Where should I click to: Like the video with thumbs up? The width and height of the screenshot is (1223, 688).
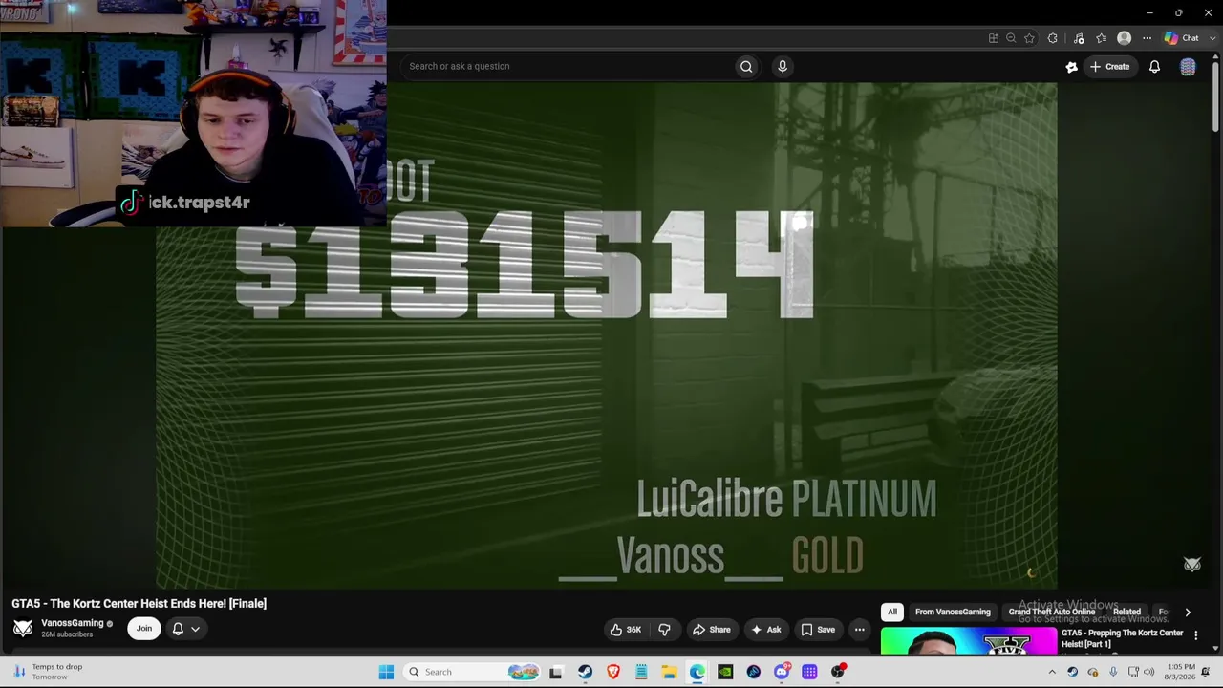[625, 630]
